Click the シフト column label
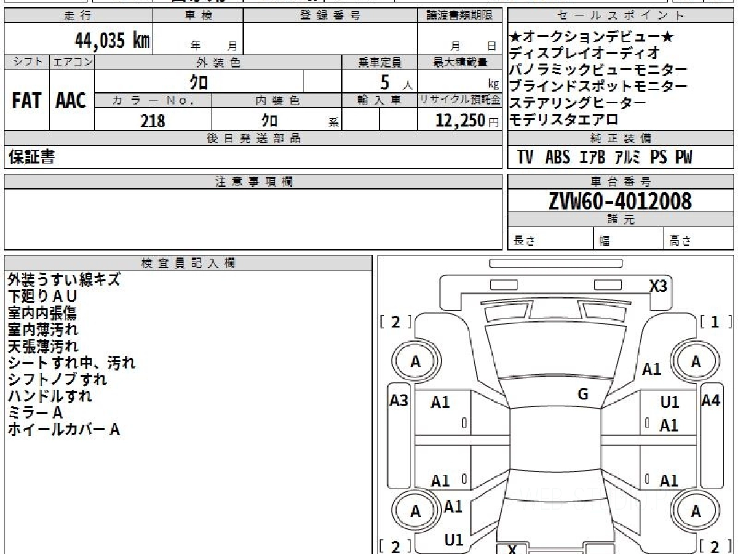The height and width of the screenshot is (554, 738). (x=26, y=62)
